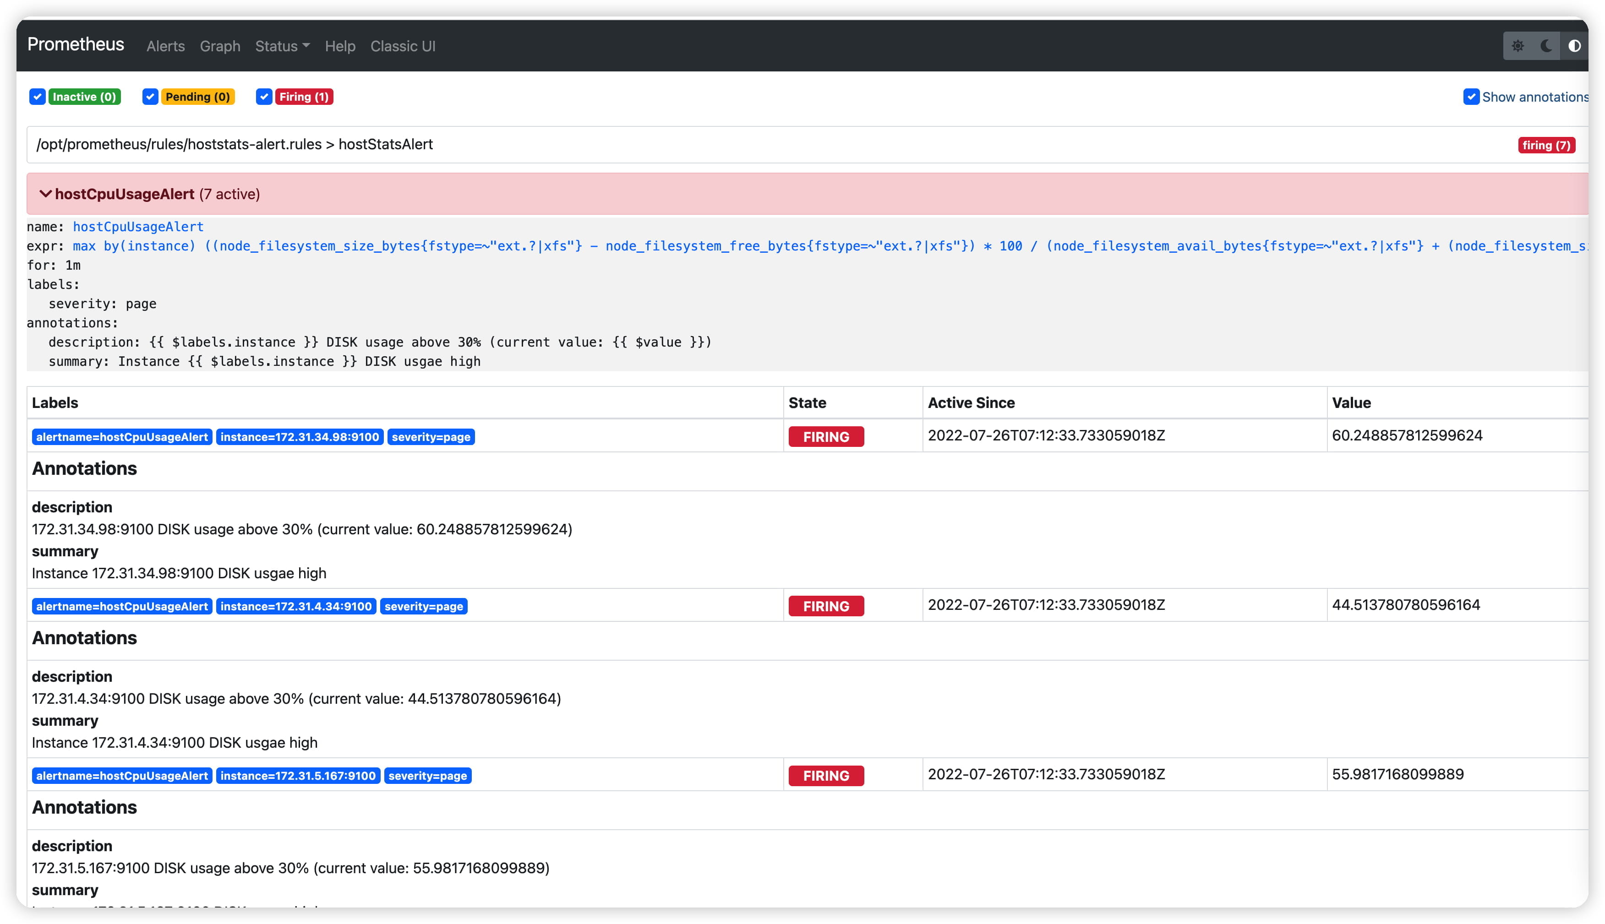The height and width of the screenshot is (924, 1605).
Task: Open the Status dropdown menu
Action: click(x=283, y=46)
